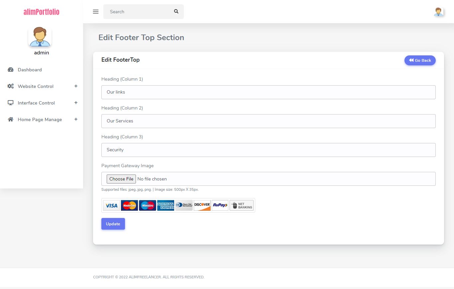Click the payment gateway cards image

pyautogui.click(x=178, y=205)
